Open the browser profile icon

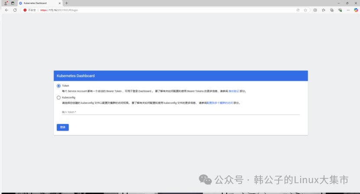click(x=6, y=3)
